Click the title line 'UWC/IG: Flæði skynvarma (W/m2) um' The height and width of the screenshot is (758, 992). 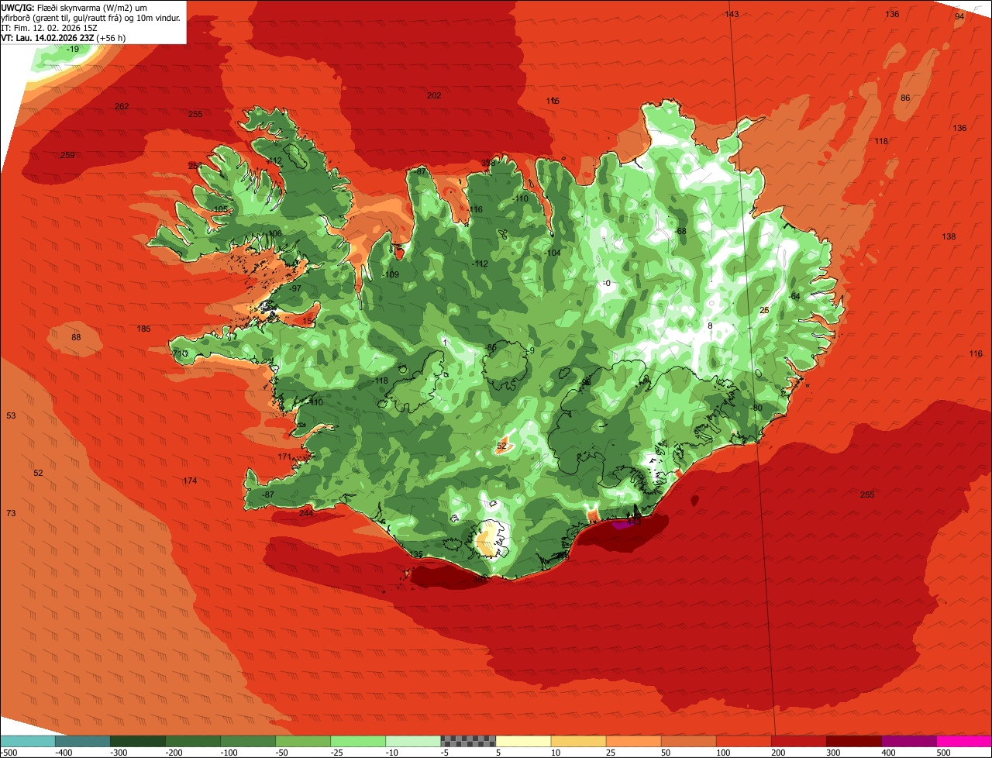(x=74, y=7)
